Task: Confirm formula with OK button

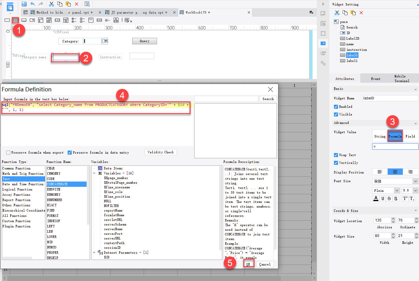Action: tap(248, 264)
